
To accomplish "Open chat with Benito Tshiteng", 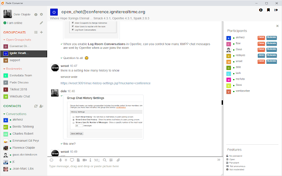I will [23, 127].
